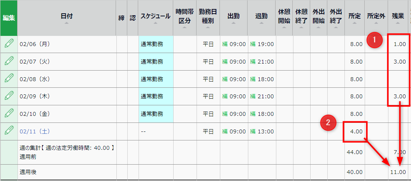Image resolution: width=411 pixels, height=181 pixels.
Task: Sort by the 所定 column header
Action: tap(355, 18)
